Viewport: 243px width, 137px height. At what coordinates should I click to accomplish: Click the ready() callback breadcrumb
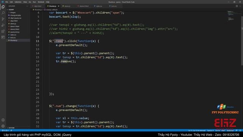[52, 10]
